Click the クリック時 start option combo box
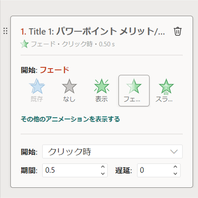 coord(106,152)
